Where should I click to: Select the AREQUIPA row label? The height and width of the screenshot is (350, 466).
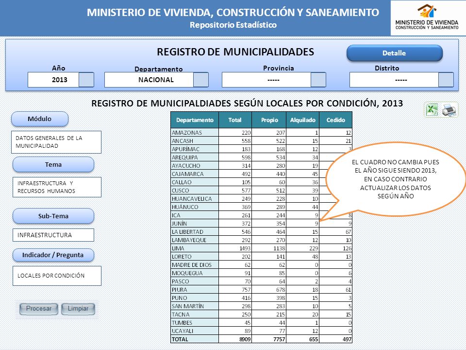click(x=195, y=157)
